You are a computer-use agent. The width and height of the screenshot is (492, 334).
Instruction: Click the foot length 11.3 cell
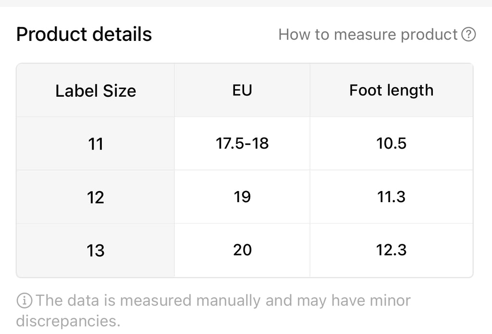[x=391, y=197]
